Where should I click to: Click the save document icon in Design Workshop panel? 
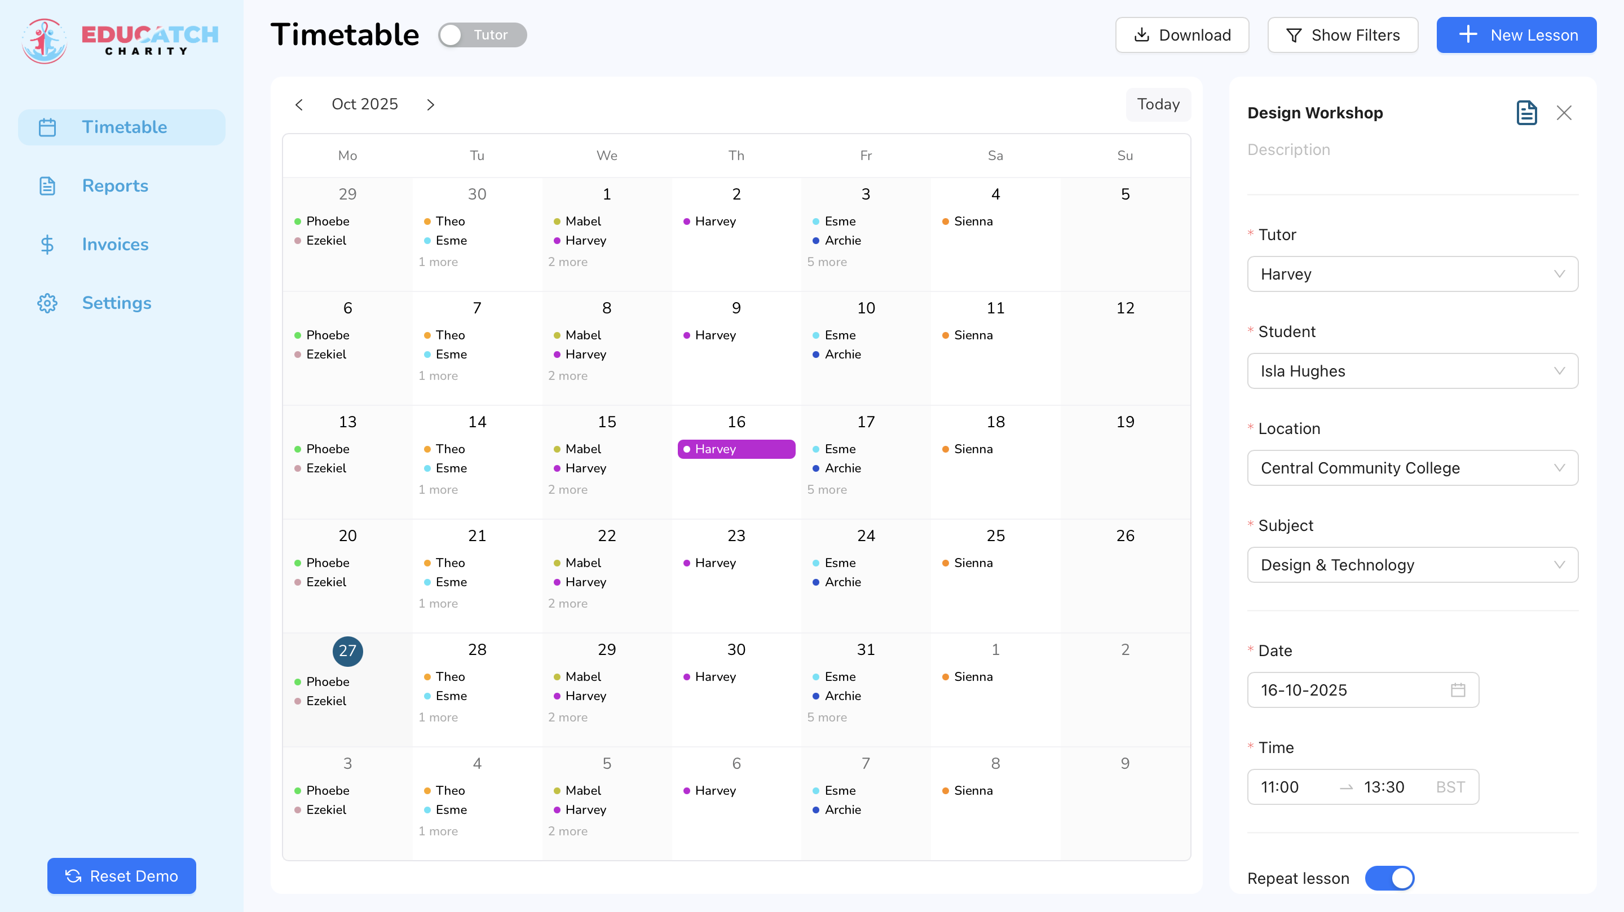tap(1526, 113)
